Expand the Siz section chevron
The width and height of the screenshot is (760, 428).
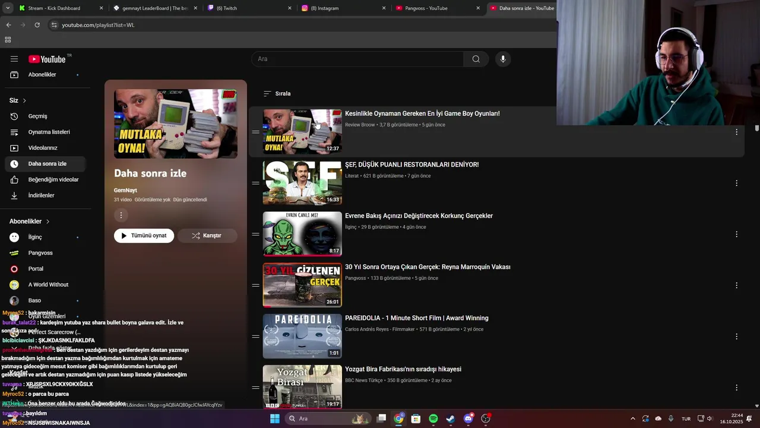tap(24, 100)
